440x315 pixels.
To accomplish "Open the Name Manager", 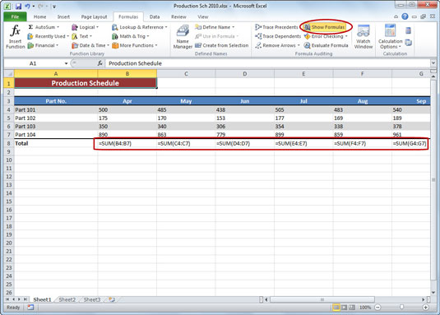I will 183,37.
